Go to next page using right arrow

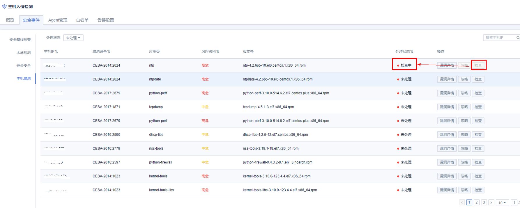click(491, 202)
